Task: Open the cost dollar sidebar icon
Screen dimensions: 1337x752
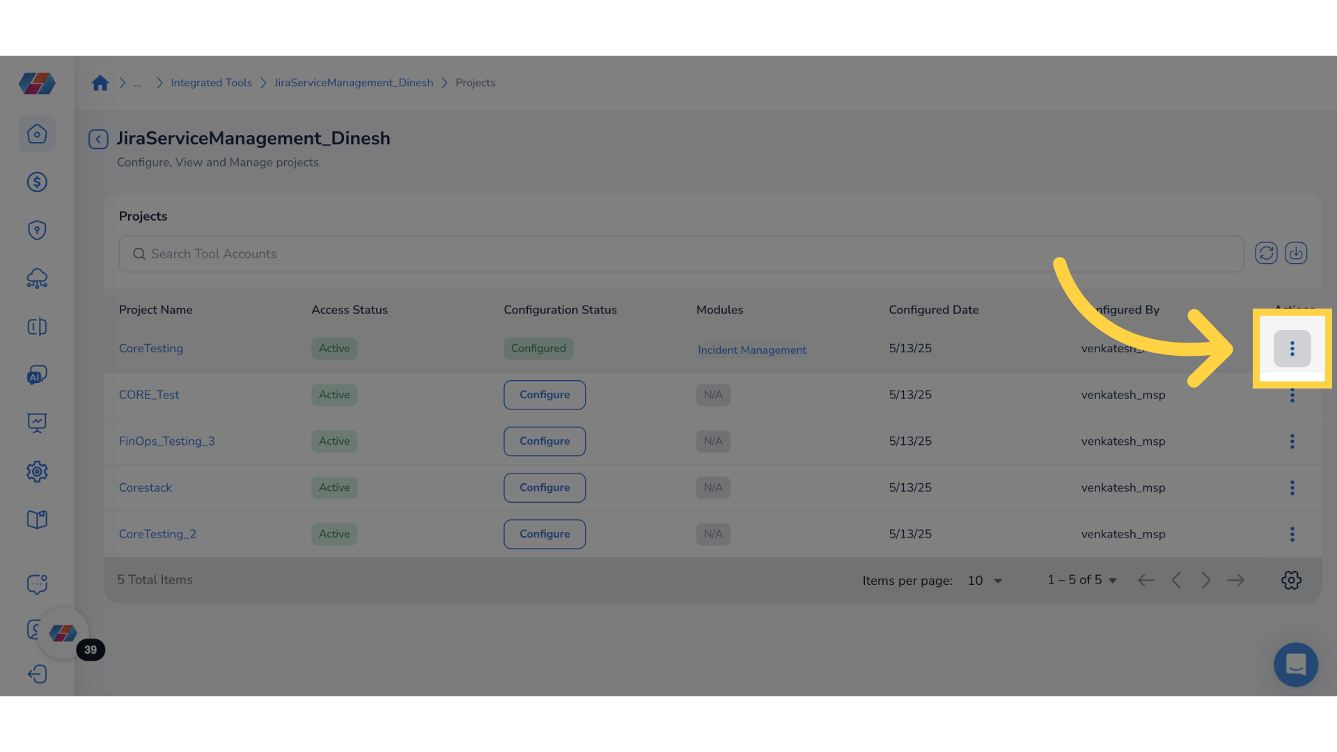Action: (x=37, y=182)
